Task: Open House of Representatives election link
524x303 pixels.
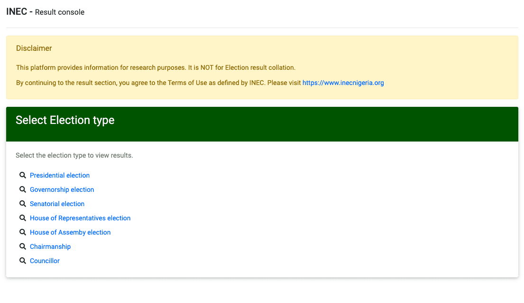Action: click(x=80, y=218)
